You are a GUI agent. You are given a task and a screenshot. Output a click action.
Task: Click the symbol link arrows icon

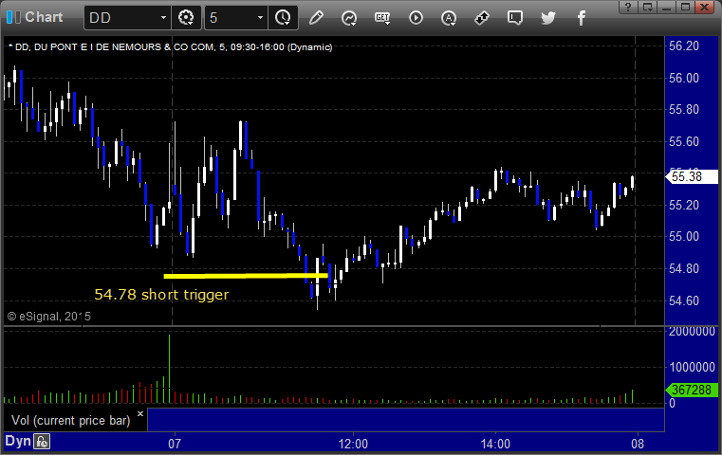(x=482, y=18)
